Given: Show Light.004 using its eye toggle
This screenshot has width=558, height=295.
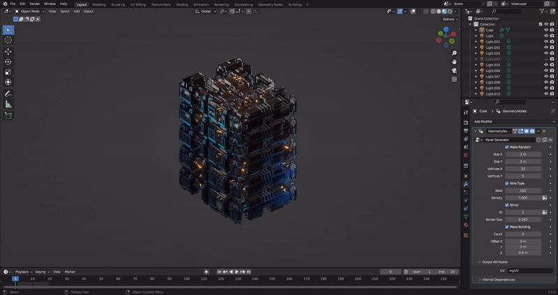Looking at the screenshot, I should (546, 59).
